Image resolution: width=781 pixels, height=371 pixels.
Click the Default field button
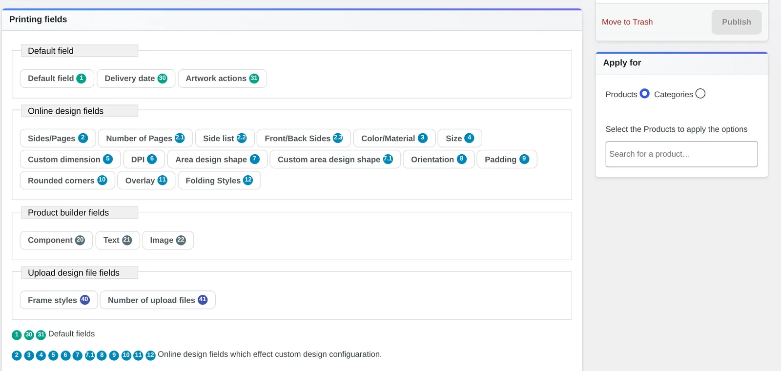tap(57, 79)
